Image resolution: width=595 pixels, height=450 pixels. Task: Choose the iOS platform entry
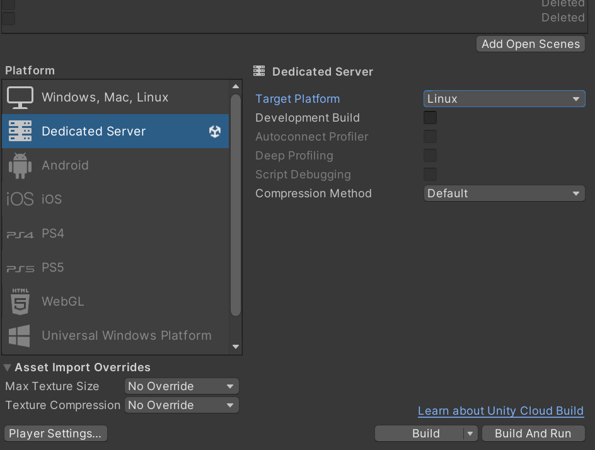click(115, 199)
